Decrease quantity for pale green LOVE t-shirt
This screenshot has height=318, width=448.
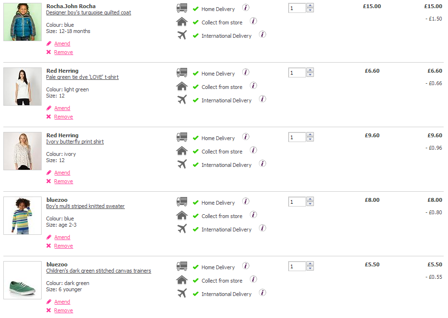click(310, 75)
